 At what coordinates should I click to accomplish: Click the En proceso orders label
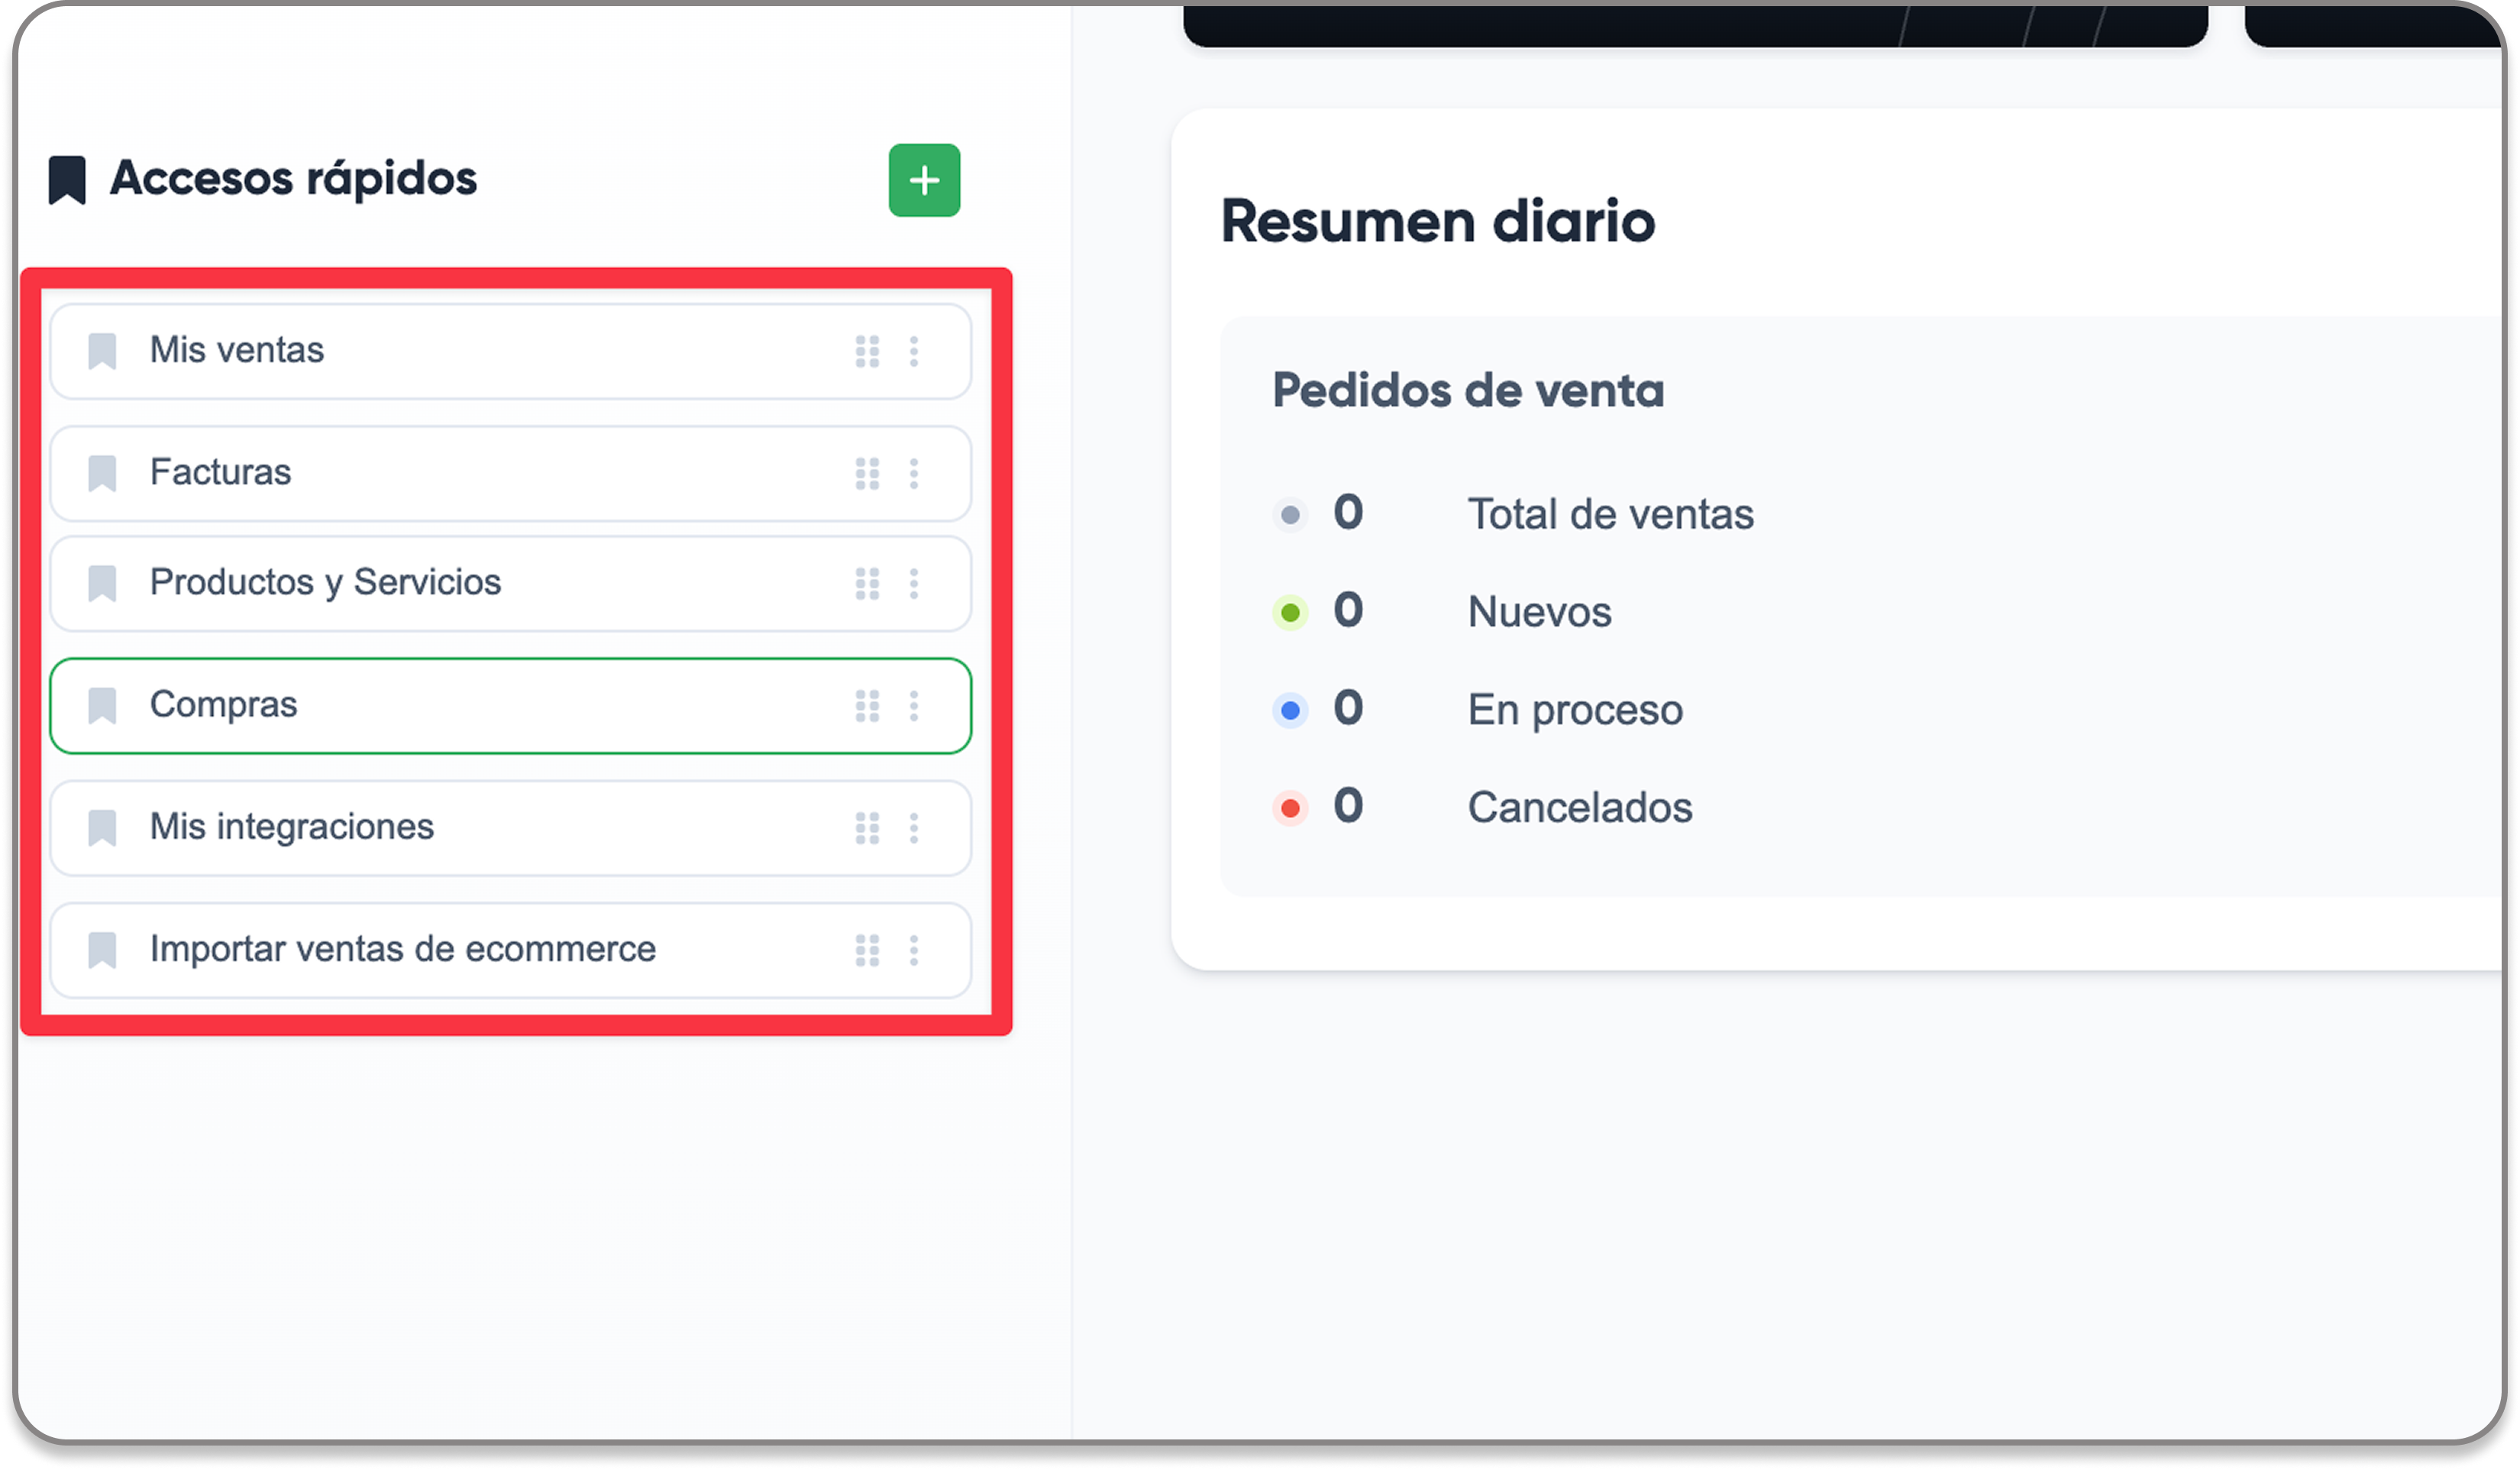pyautogui.click(x=1575, y=711)
